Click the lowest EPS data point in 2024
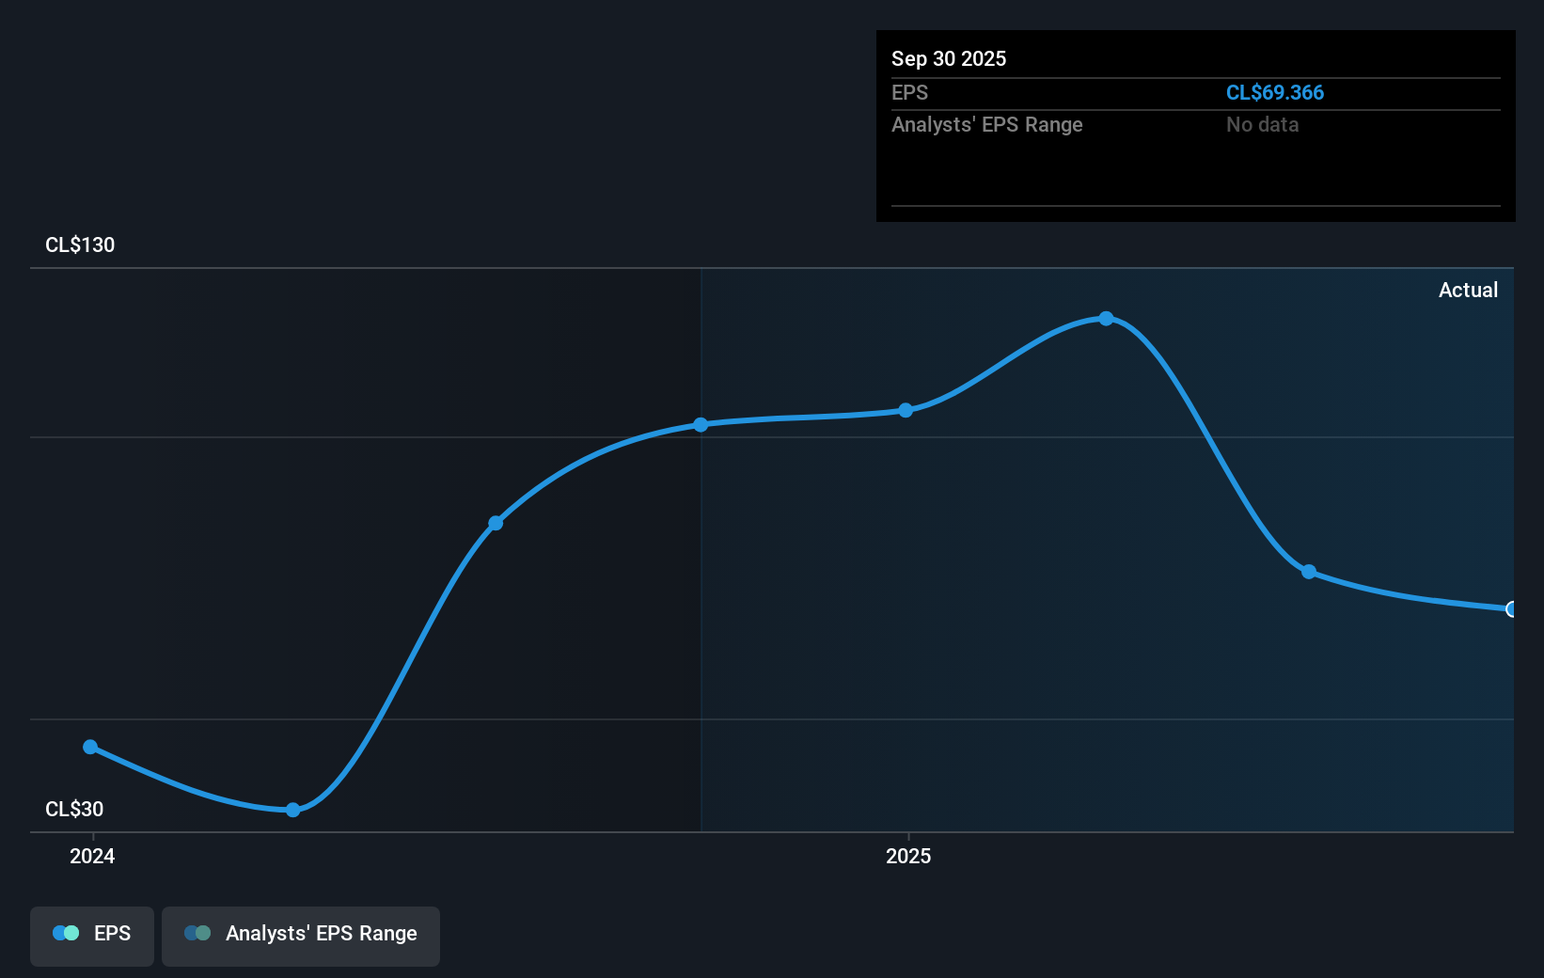Screen dimensions: 1544x978 tap(293, 810)
